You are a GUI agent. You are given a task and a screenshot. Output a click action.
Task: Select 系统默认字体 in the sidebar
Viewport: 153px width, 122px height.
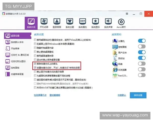pyautogui.click(x=18, y=42)
